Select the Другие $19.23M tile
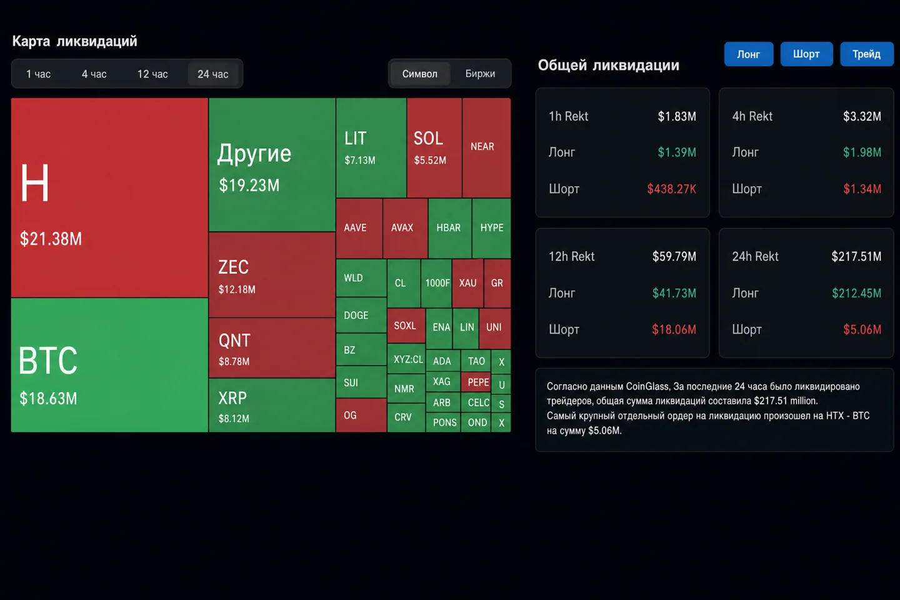Image resolution: width=900 pixels, height=600 pixels. tap(272, 165)
